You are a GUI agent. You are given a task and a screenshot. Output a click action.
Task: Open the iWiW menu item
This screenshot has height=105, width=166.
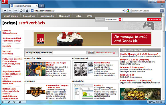90,16
